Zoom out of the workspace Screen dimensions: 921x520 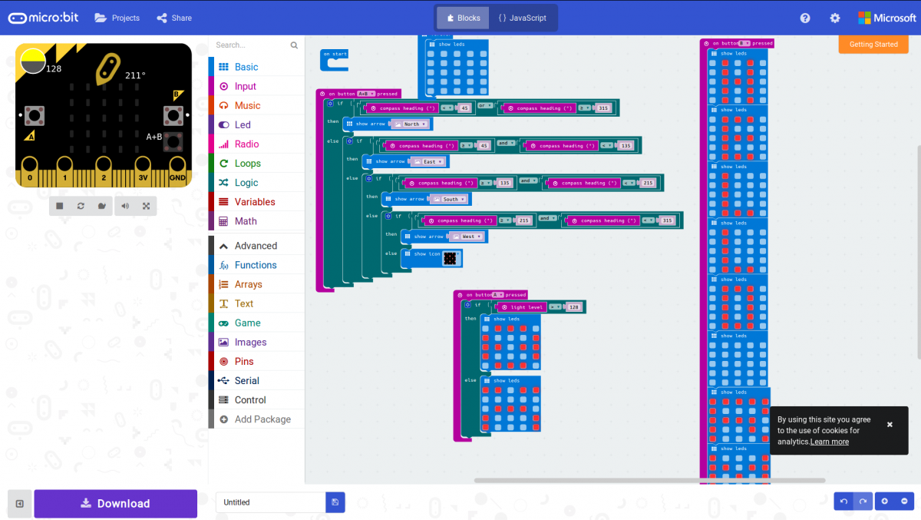[x=904, y=502]
